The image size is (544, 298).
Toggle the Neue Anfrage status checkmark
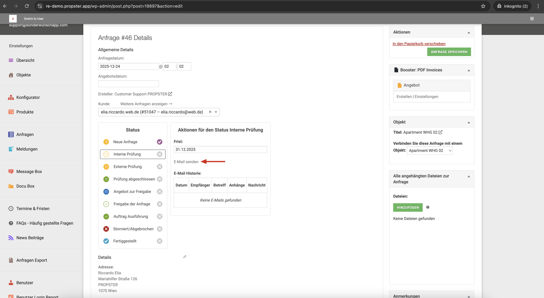(x=160, y=142)
